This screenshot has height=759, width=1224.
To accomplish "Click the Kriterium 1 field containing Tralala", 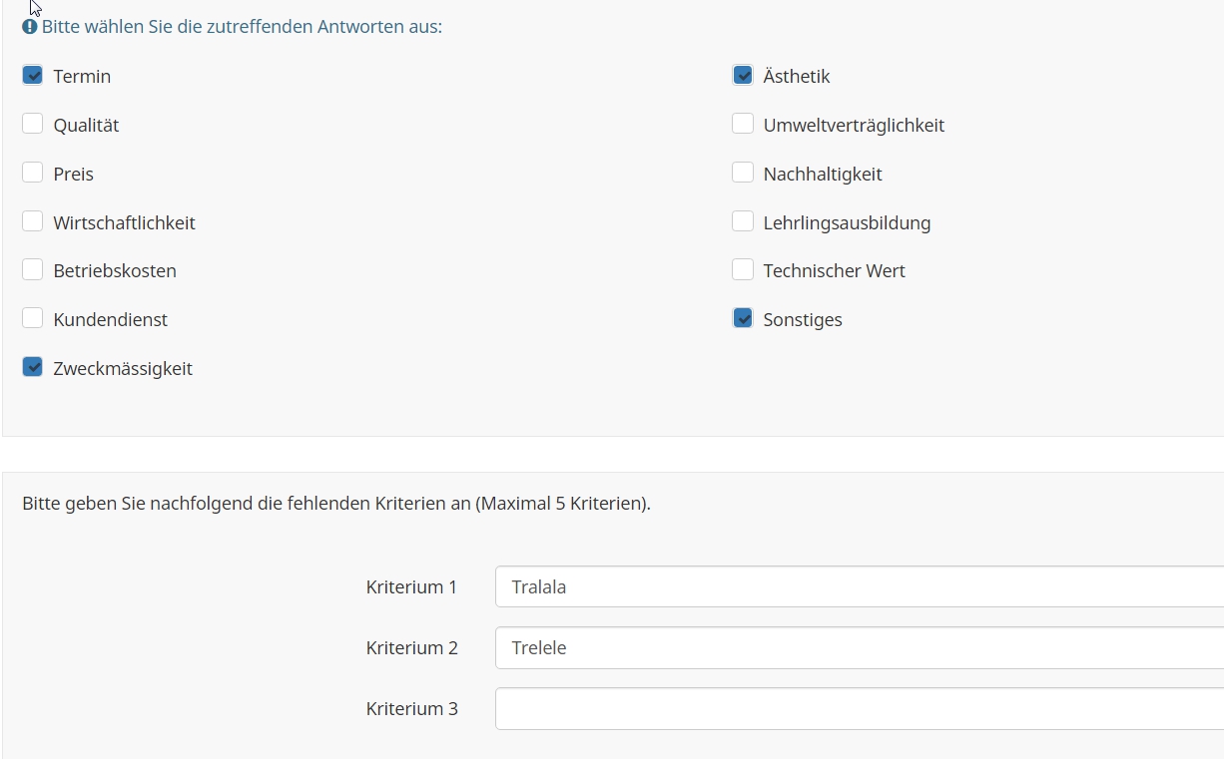I will click(x=859, y=586).
